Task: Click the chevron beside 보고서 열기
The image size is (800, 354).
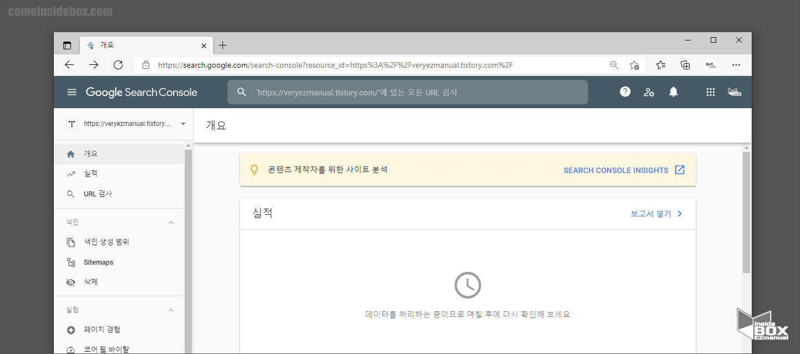Action: coord(680,214)
